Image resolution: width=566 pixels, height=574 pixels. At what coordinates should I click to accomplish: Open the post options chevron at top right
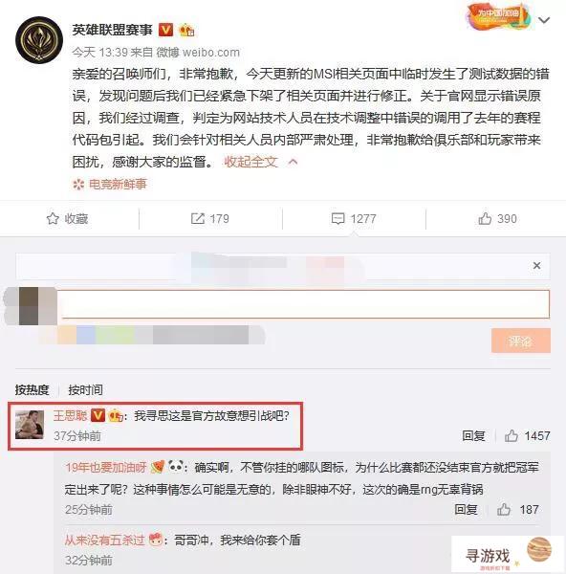click(544, 20)
